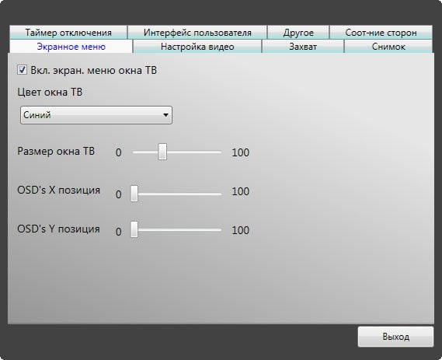Viewport: 442px width, 360px height.
Task: Click the Выход button
Action: point(395,337)
